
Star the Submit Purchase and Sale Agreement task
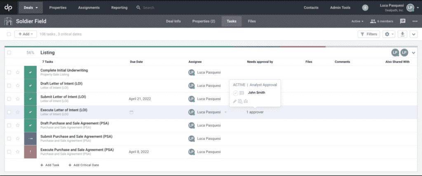18,138
